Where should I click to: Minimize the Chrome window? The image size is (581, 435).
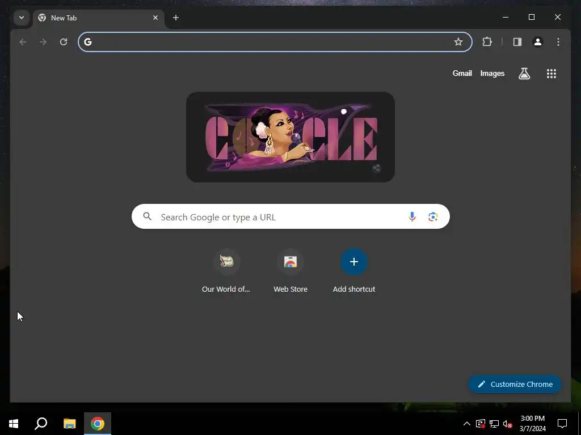tap(506, 17)
